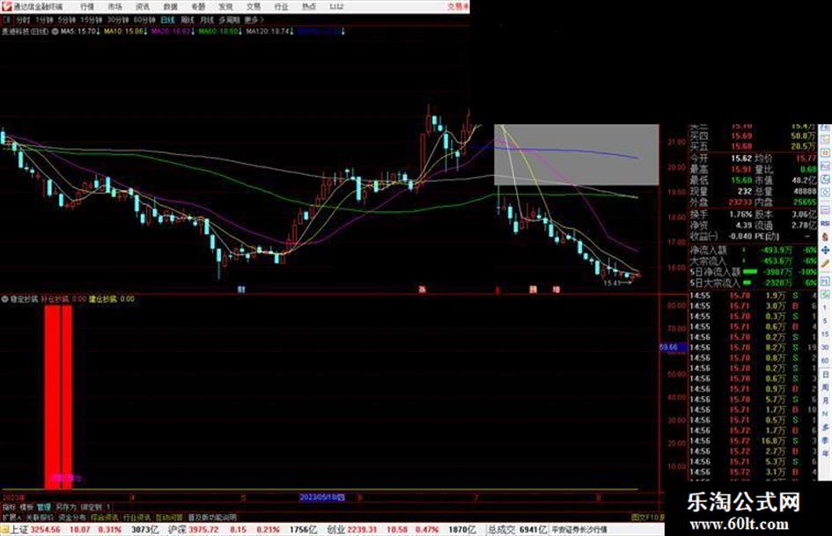Select the pencil drawing tool icon
This screenshot has height=536, width=832.
pyautogui.click(x=825, y=263)
